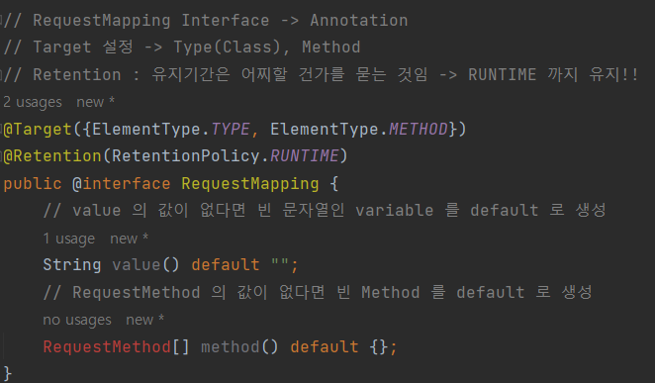Click the 'default' keyword on the value() line
This screenshot has height=383, width=655.
(226, 265)
